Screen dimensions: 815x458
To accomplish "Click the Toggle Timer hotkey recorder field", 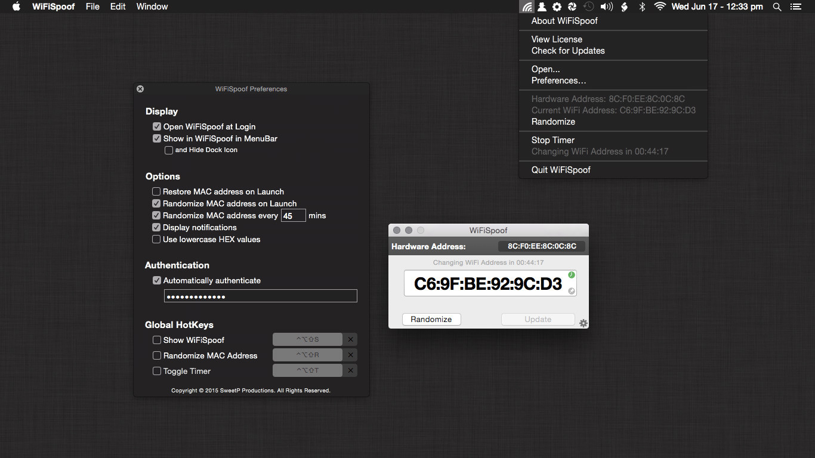I will (x=308, y=371).
